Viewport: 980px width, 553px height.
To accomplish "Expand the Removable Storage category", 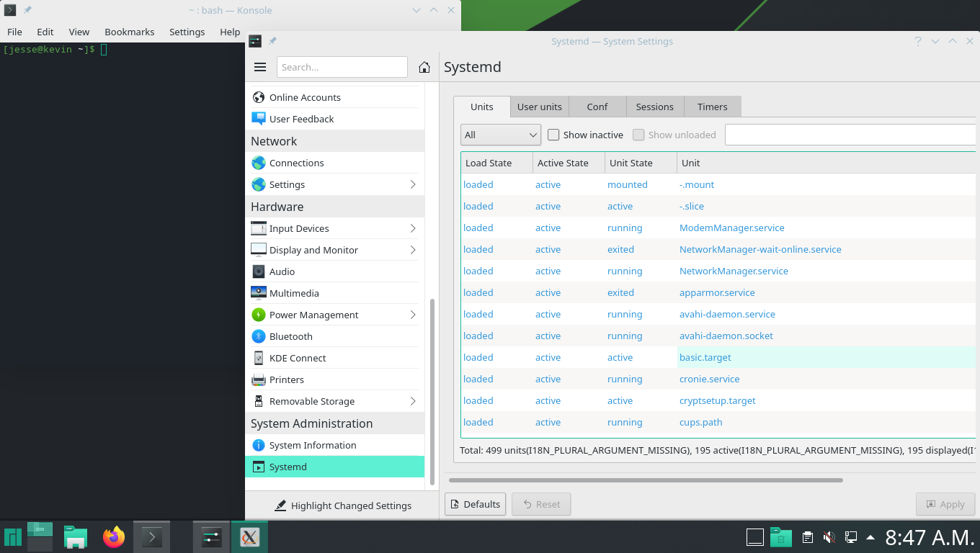I will click(413, 401).
